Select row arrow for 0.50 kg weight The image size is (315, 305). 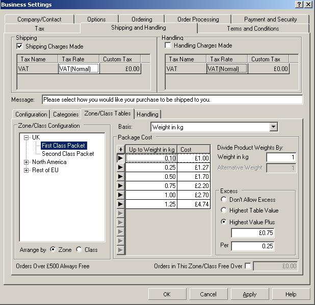click(x=121, y=177)
